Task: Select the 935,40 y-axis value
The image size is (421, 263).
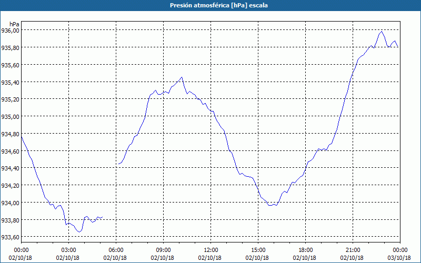Action: pos(11,82)
